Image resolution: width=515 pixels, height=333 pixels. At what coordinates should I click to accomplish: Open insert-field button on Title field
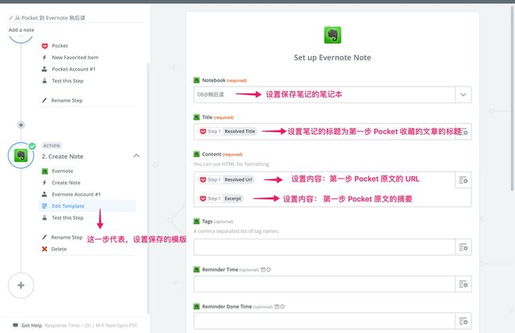[463, 132]
